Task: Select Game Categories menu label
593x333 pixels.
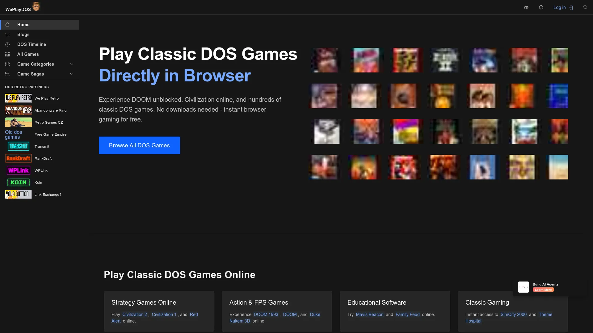Action: coord(36,64)
